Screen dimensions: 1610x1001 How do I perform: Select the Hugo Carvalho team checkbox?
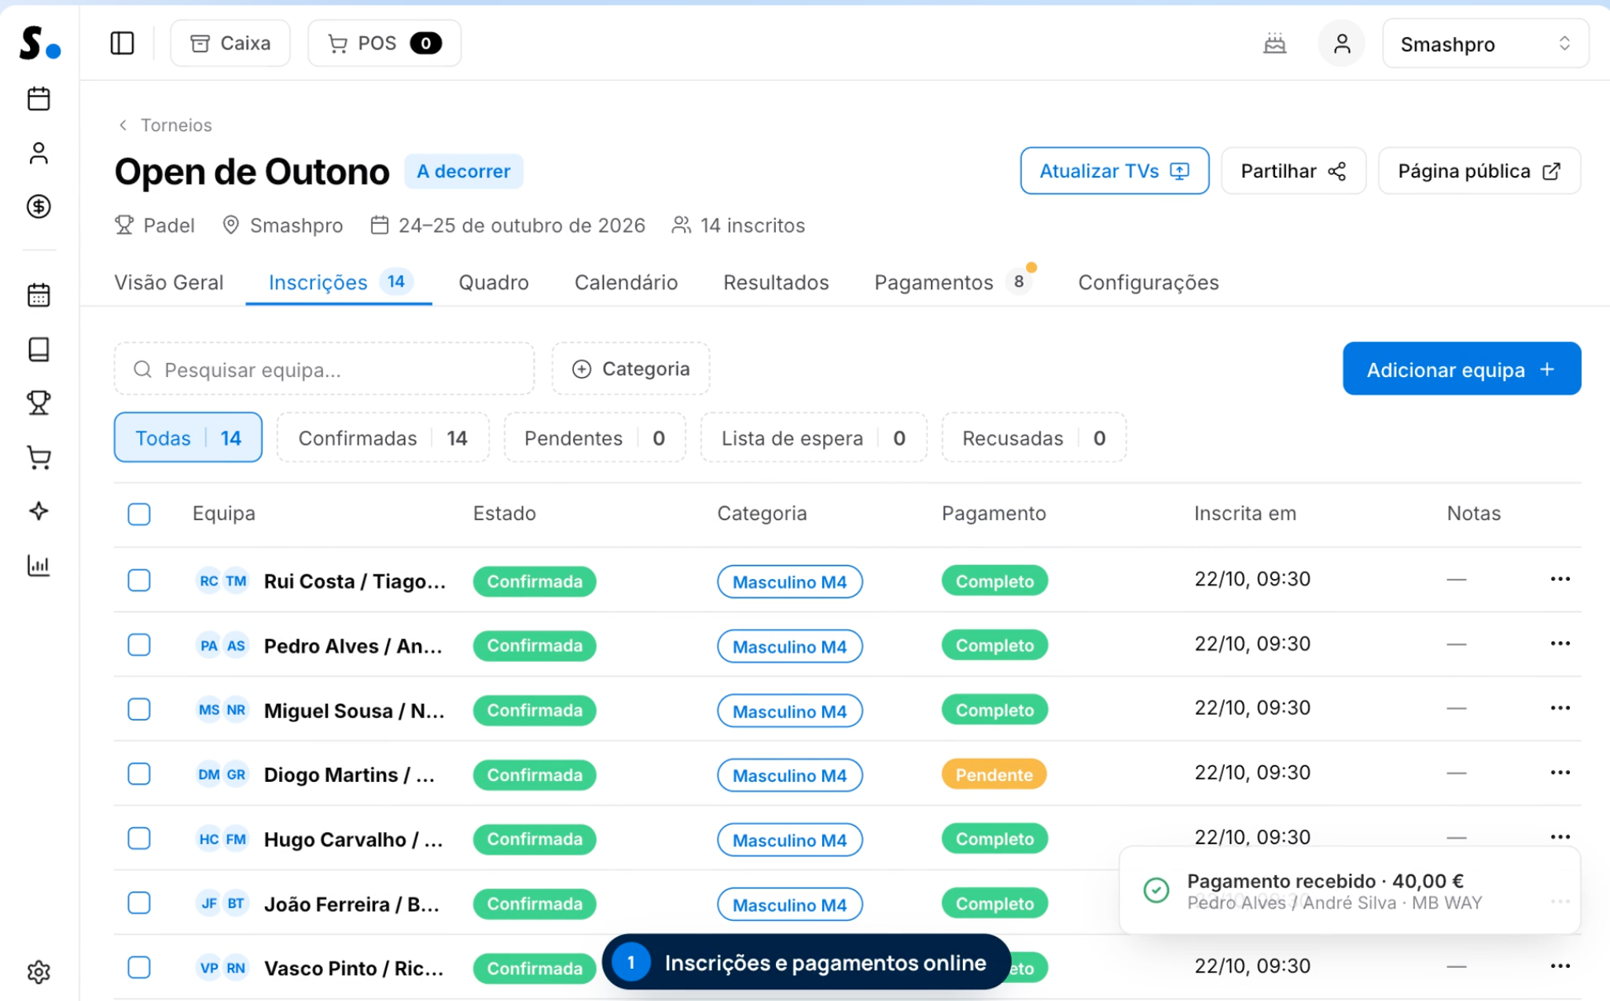pos(139,838)
